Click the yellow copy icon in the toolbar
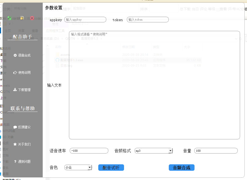247x180 pixels. tap(21, 18)
